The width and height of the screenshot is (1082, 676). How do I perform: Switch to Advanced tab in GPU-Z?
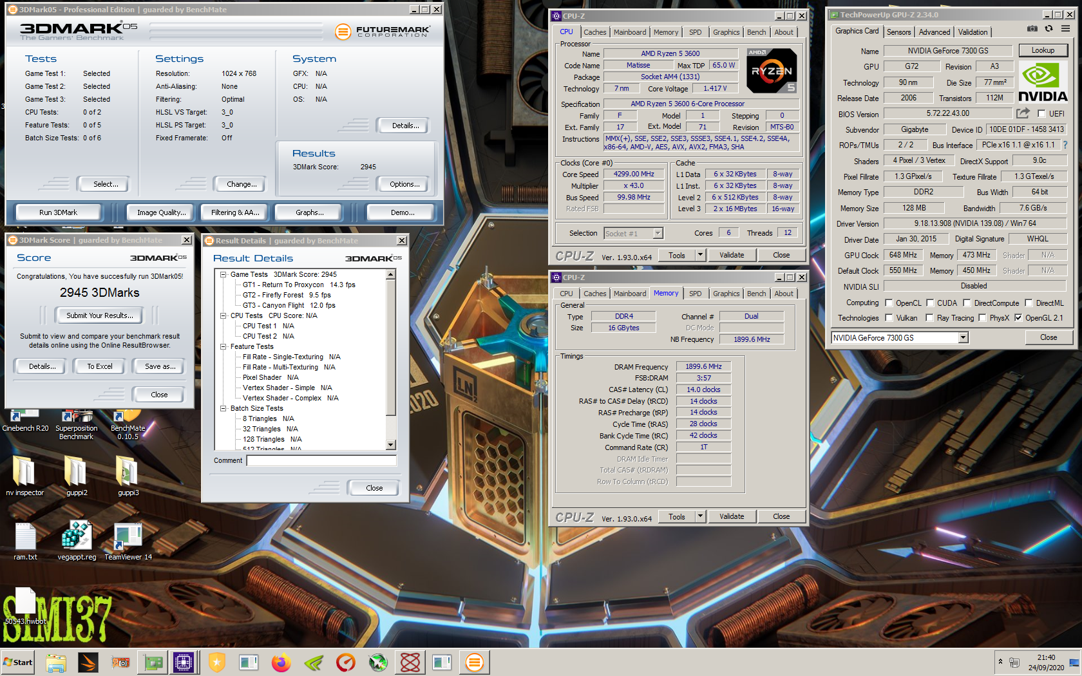click(x=934, y=32)
